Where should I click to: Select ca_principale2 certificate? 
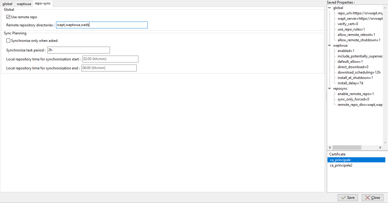356,165
